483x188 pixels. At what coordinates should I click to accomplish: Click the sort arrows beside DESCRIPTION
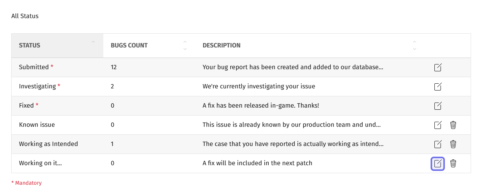pos(414,45)
